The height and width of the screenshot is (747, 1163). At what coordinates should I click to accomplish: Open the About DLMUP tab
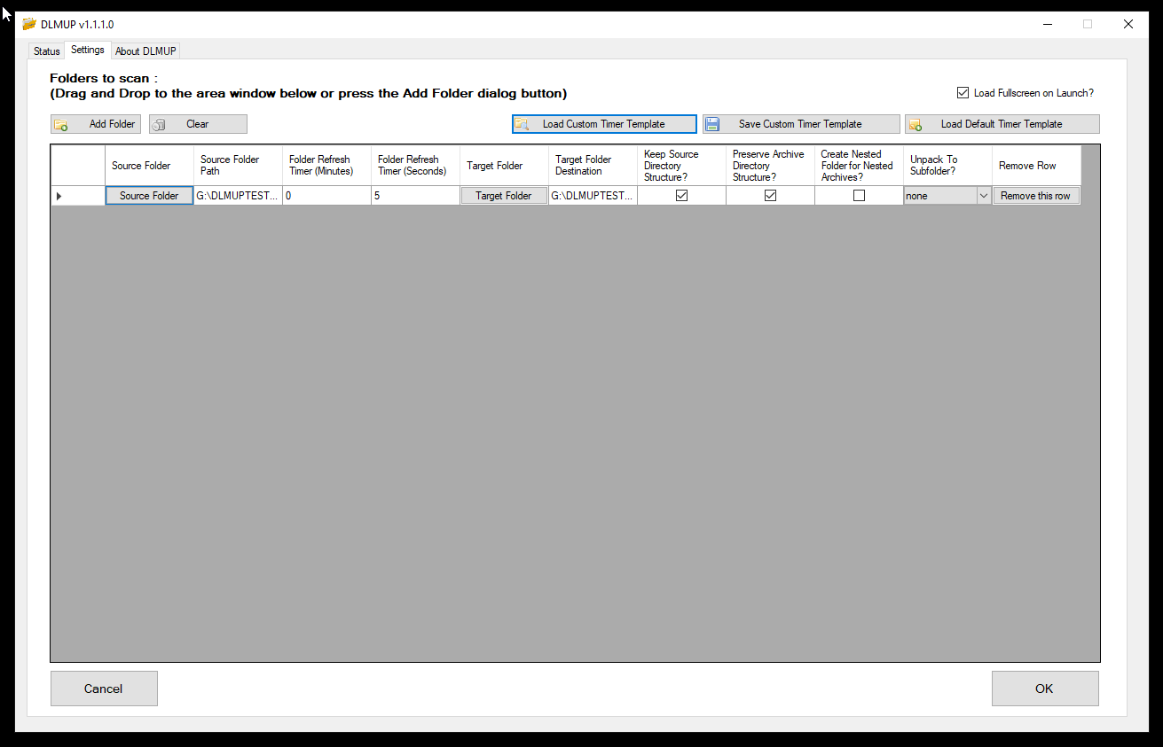[145, 51]
